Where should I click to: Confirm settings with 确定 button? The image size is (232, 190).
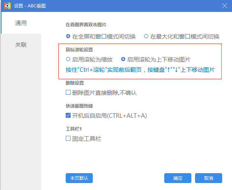[178, 178]
